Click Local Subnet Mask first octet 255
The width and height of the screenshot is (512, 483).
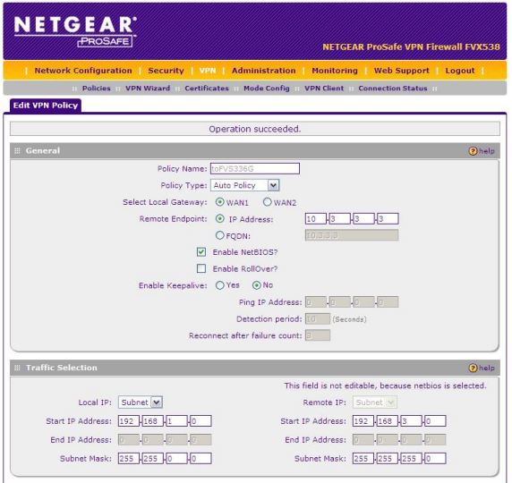[129, 459]
